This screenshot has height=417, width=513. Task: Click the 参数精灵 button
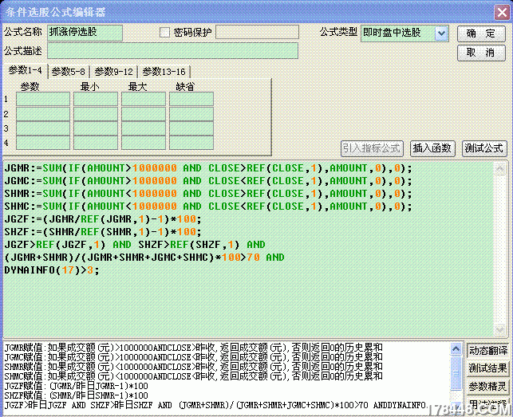487,387
